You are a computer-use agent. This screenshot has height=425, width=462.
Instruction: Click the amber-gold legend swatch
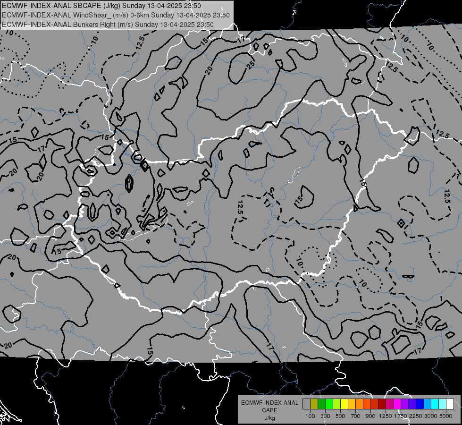[x=352, y=404]
